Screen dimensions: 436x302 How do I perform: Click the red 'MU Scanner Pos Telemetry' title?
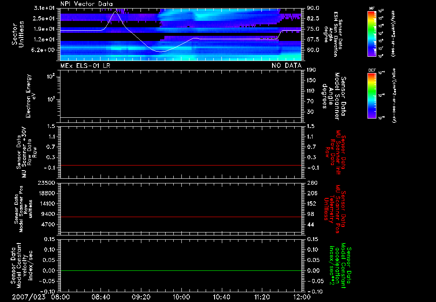(x=334, y=209)
